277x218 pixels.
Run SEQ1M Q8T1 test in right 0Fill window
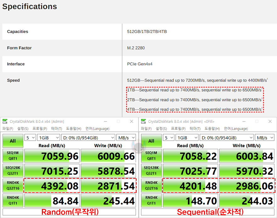pos(151,156)
